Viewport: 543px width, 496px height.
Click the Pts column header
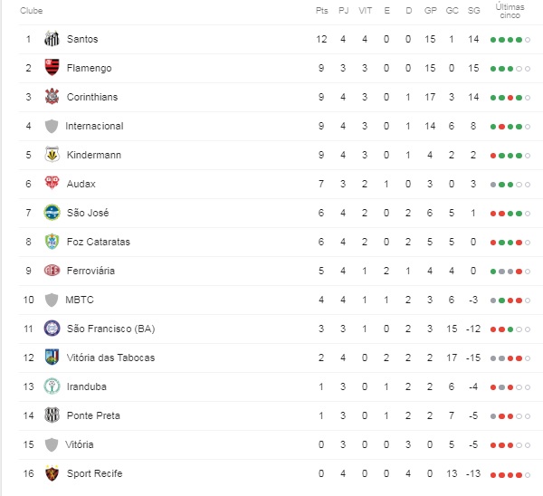pyautogui.click(x=321, y=11)
